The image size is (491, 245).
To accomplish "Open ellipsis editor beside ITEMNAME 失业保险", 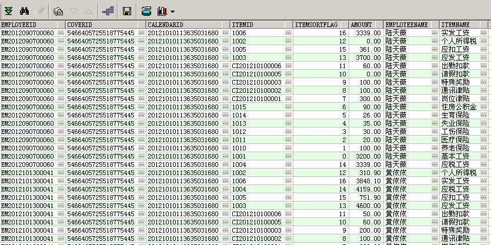I will click(x=483, y=123).
